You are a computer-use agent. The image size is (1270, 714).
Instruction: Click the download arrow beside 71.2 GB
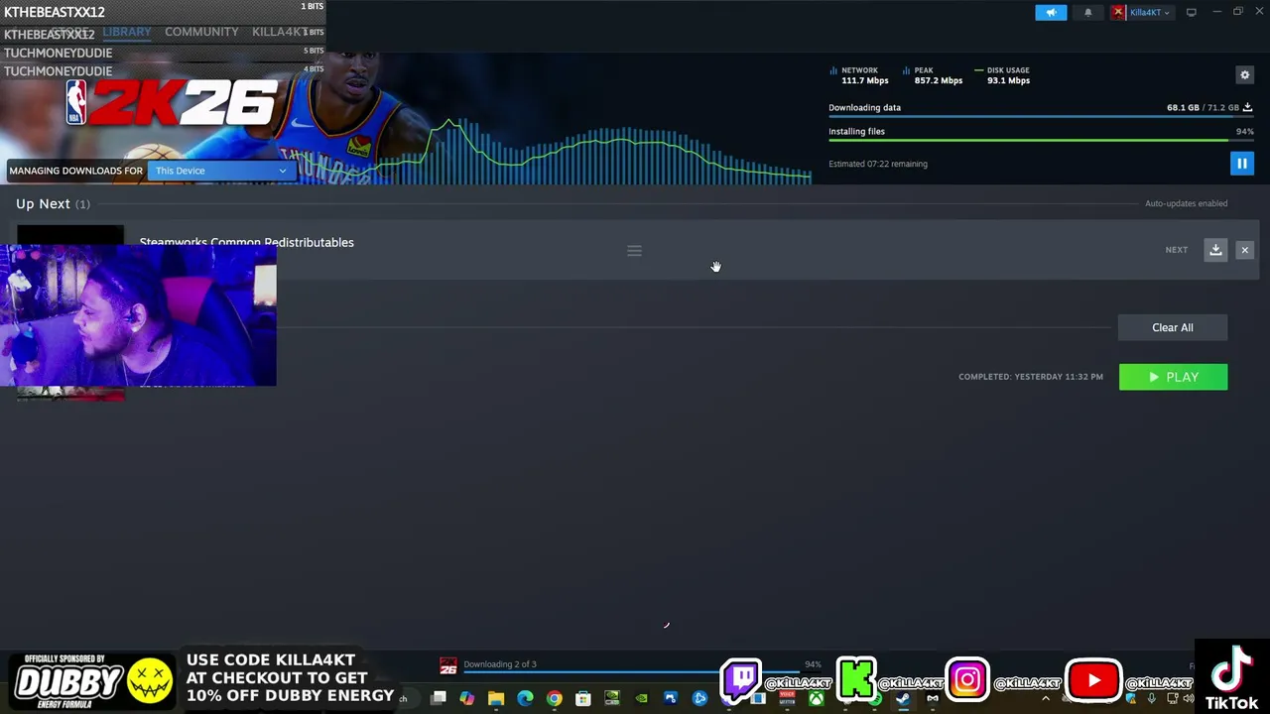click(x=1248, y=107)
